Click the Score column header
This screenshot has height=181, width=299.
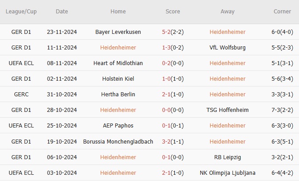[173, 12]
